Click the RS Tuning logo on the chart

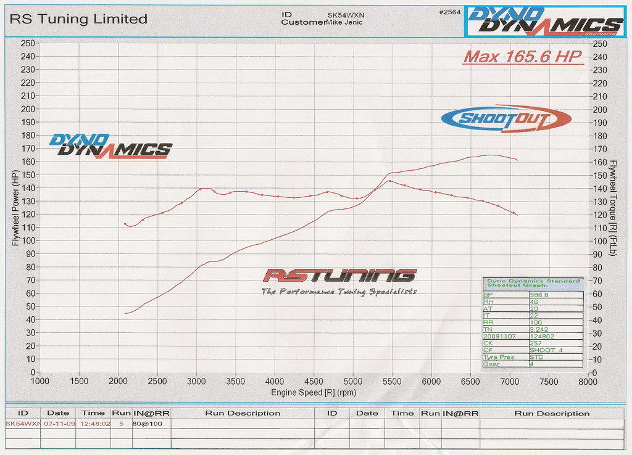339,276
